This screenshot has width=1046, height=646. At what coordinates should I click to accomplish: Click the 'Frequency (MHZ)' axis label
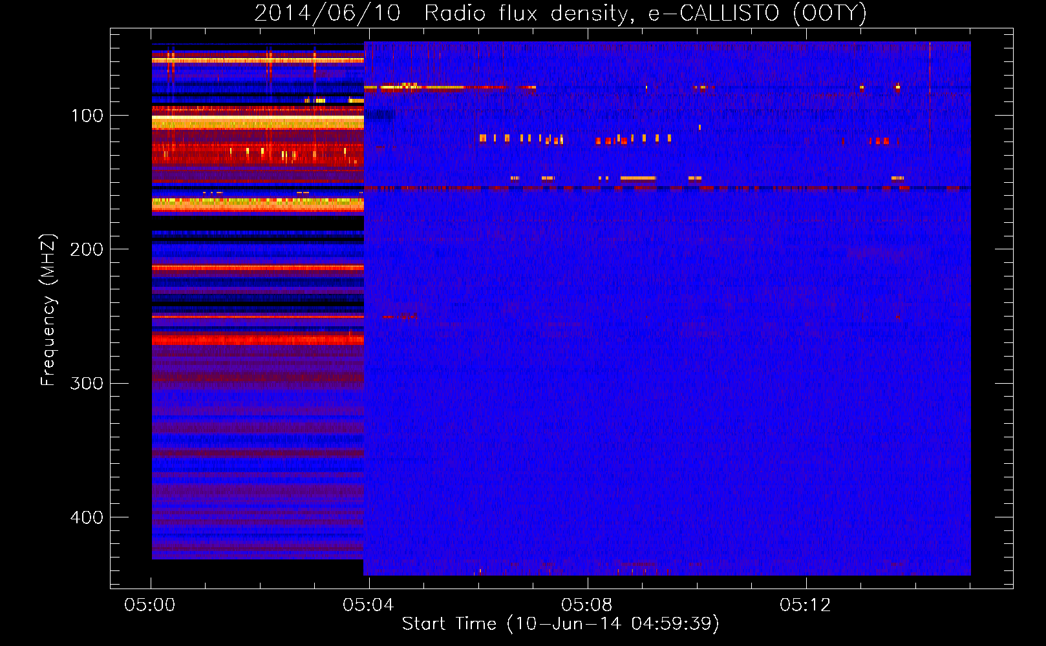tap(48, 310)
